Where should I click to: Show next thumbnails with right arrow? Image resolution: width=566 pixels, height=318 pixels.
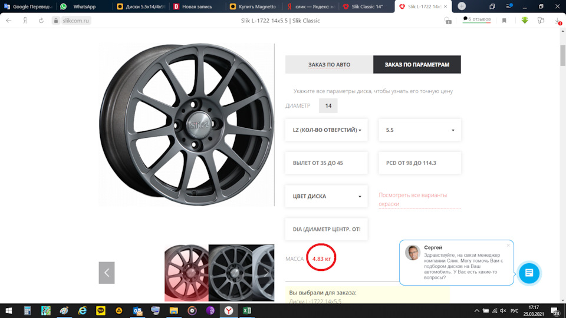pos(266,273)
